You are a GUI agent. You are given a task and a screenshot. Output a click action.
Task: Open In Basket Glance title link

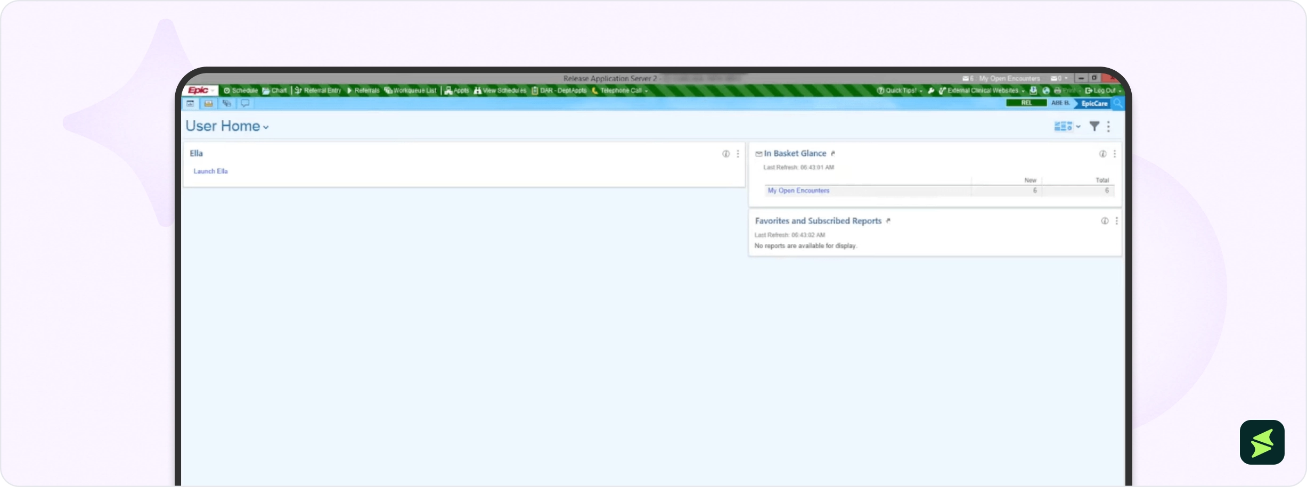click(795, 153)
